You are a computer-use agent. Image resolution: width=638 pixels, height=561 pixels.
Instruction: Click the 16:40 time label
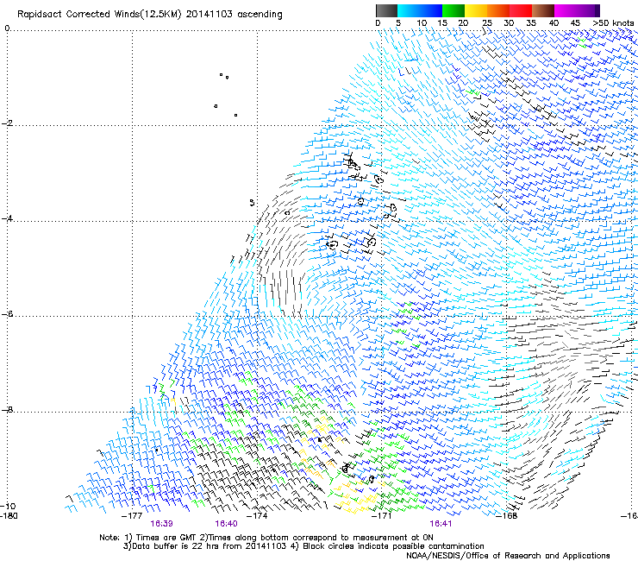(226, 524)
